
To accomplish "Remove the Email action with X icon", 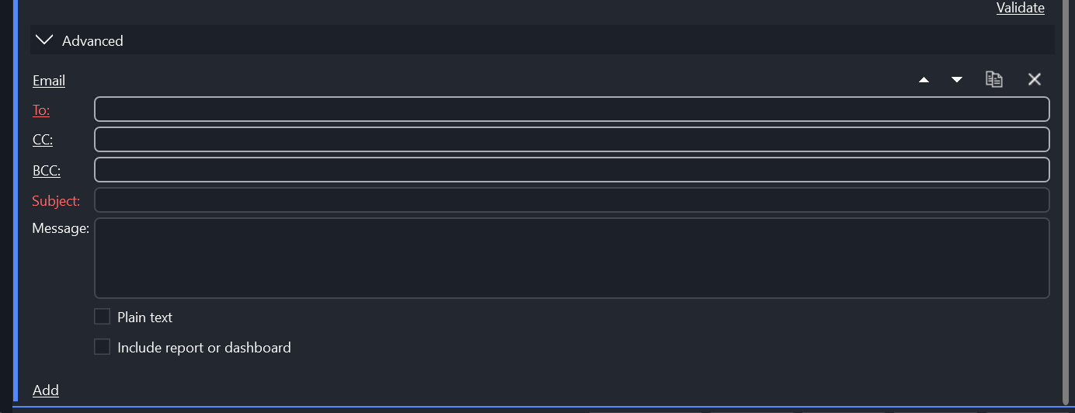I will 1034,79.
